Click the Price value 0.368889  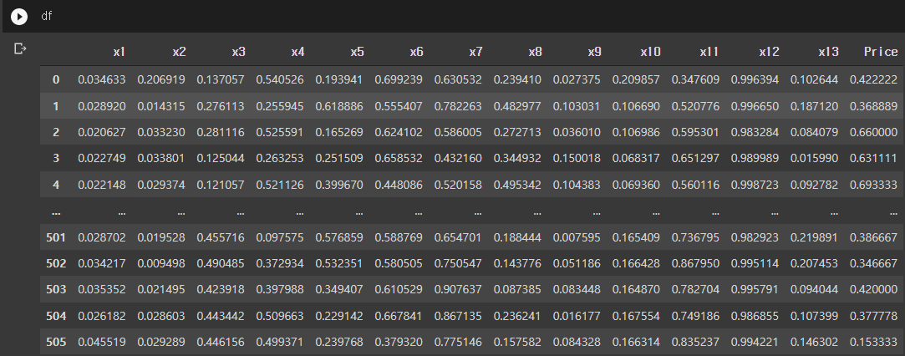pos(874,106)
